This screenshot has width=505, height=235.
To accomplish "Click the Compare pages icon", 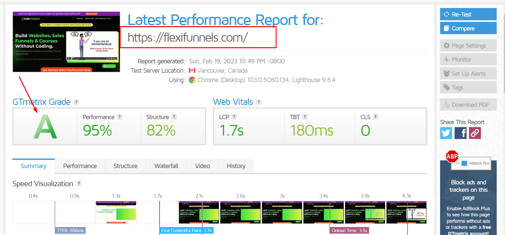I will coord(447,28).
